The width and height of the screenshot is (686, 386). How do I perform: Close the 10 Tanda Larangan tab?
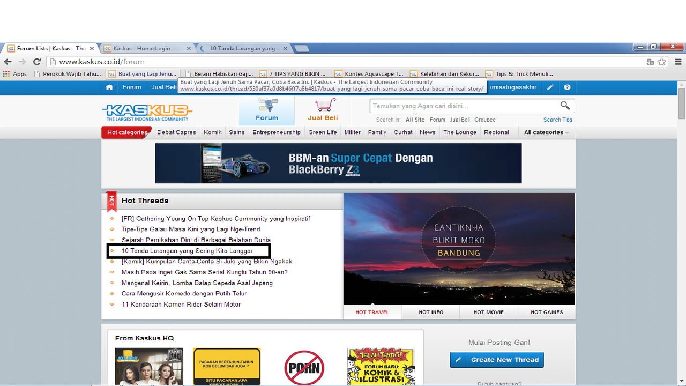pyautogui.click(x=285, y=48)
